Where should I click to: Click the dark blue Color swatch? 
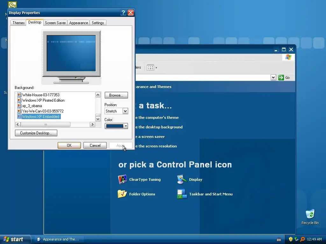click(115, 126)
